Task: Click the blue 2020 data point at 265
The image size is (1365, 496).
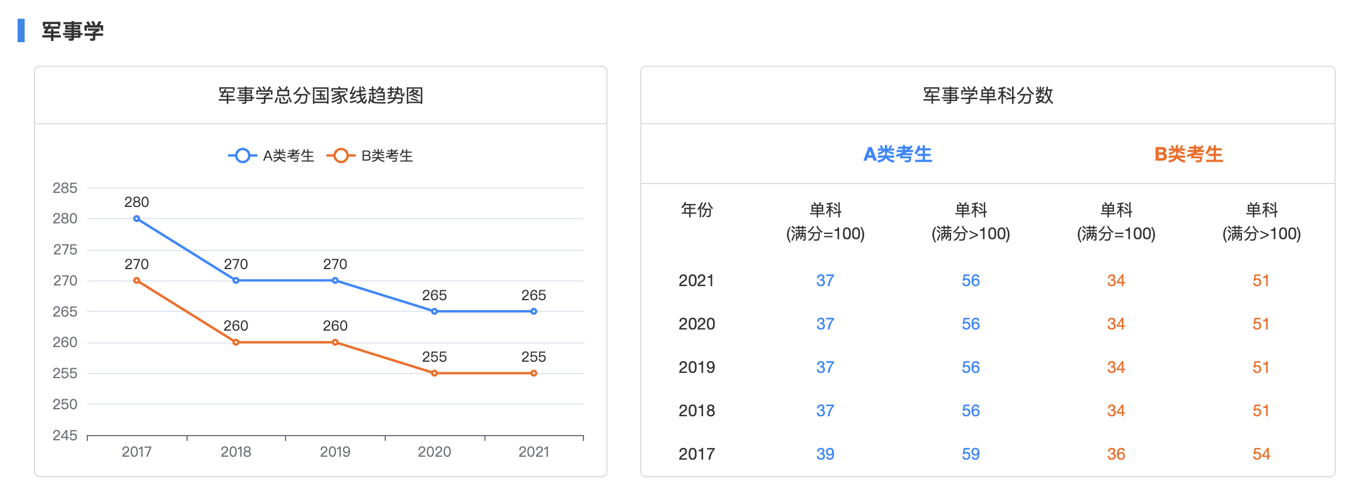Action: 434,311
